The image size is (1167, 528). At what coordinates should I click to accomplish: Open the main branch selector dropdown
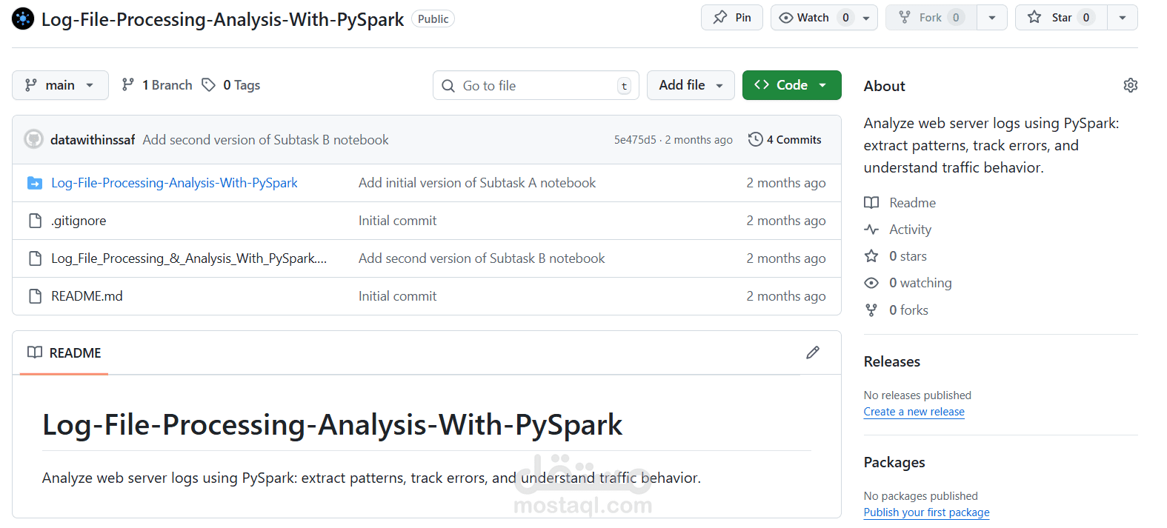point(60,85)
